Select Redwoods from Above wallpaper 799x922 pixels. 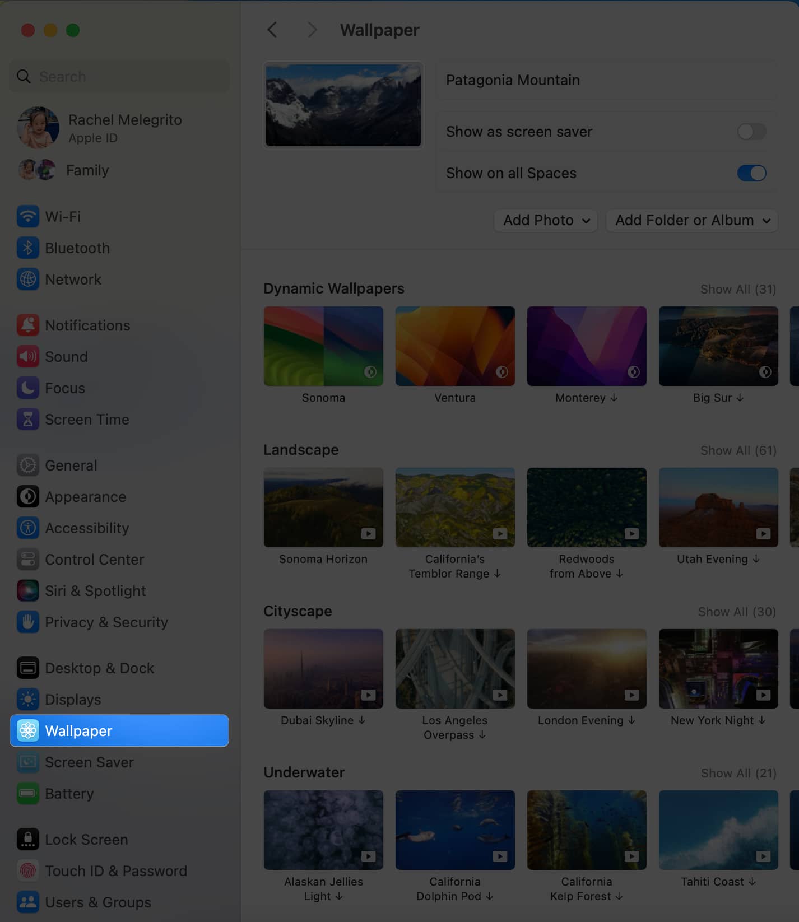(587, 507)
